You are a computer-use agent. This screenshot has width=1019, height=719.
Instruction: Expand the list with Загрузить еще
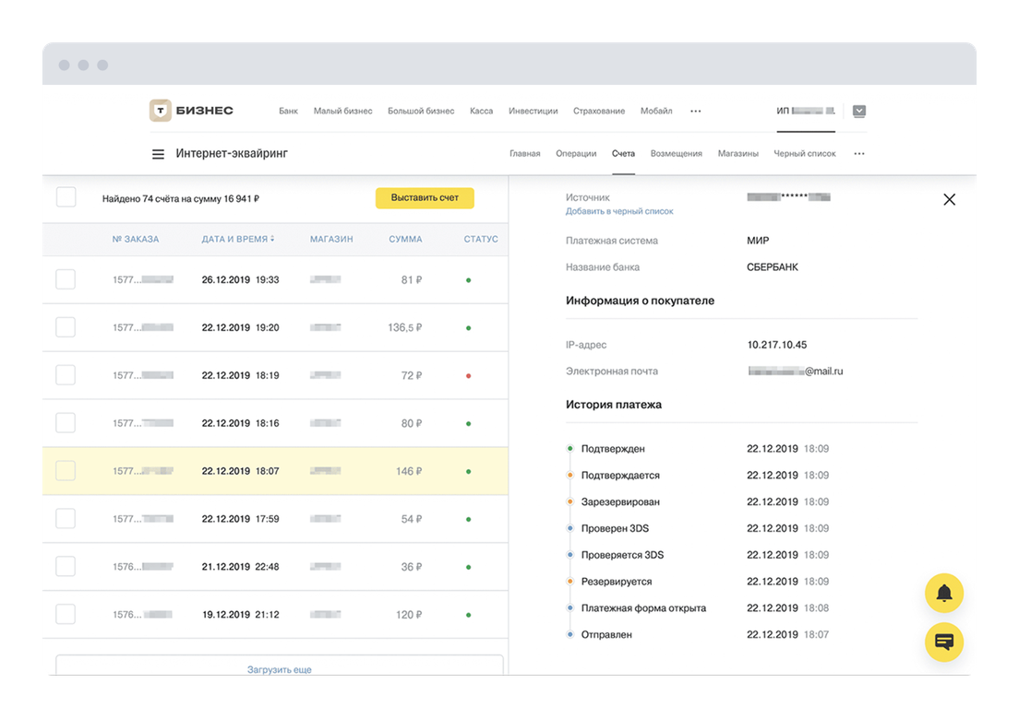tap(279, 668)
